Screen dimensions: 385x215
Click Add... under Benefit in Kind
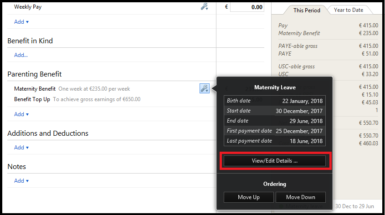(x=21, y=55)
